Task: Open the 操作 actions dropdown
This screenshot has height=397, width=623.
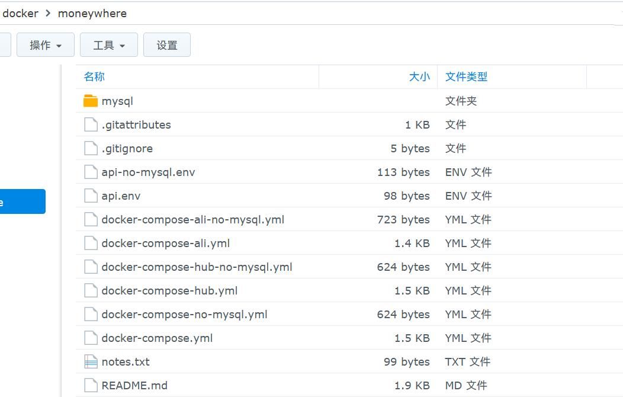Action: (x=45, y=44)
